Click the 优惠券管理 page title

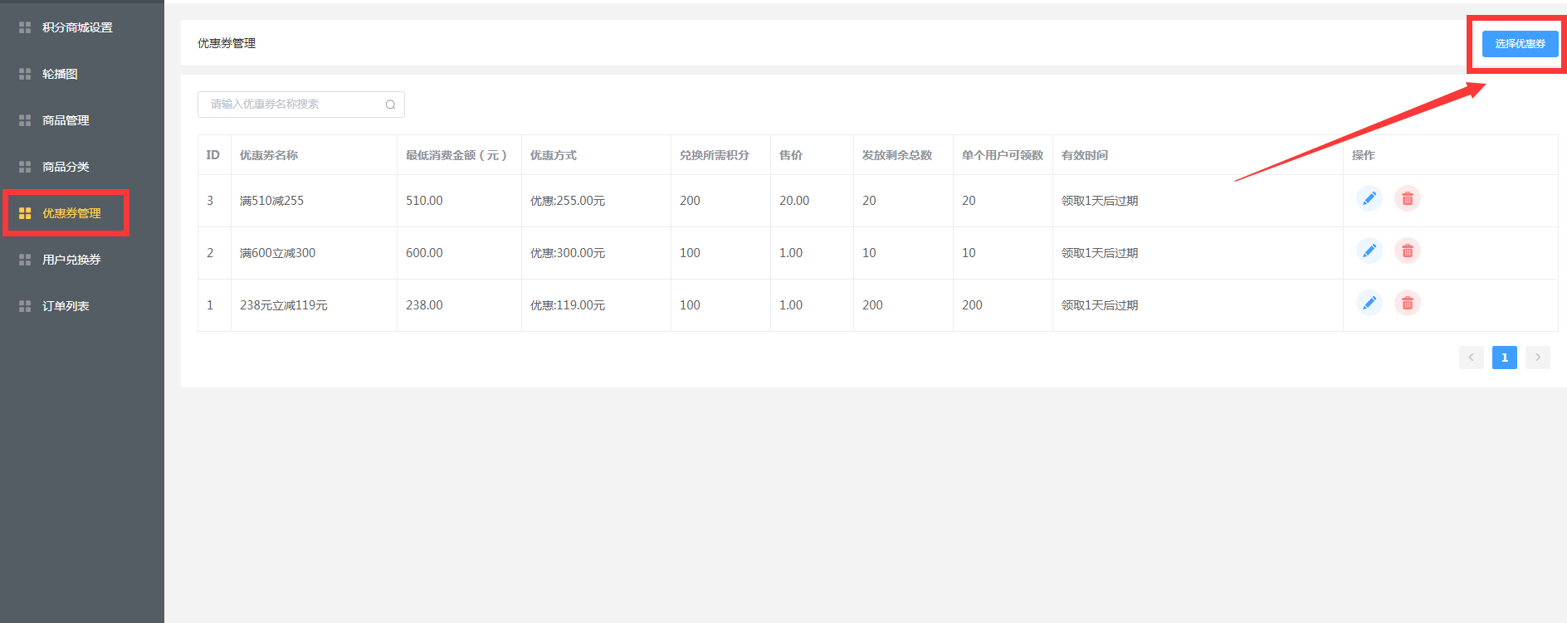(x=227, y=43)
